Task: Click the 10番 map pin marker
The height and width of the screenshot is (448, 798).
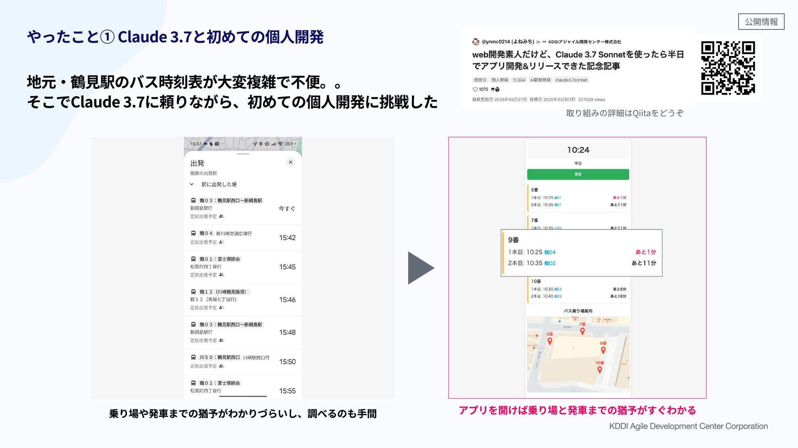Action: pos(599,369)
